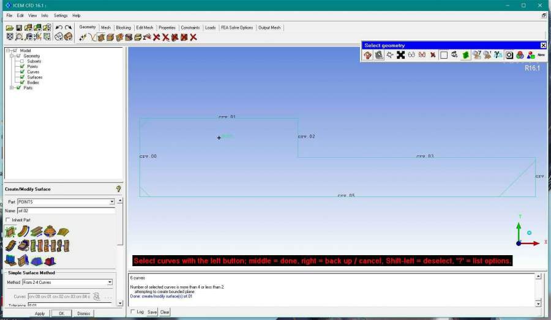This screenshot has height=320, width=551.
Task: Toggle the Parts checkbox in tree
Action: click(x=18, y=88)
